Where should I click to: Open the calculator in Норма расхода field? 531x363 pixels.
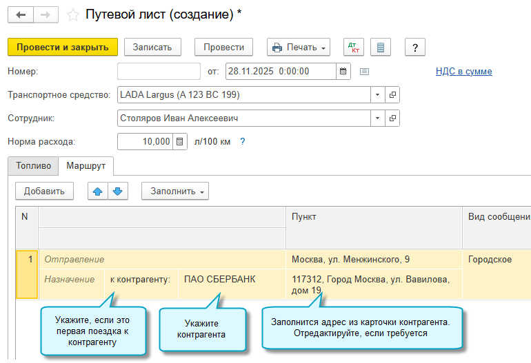[x=179, y=141]
